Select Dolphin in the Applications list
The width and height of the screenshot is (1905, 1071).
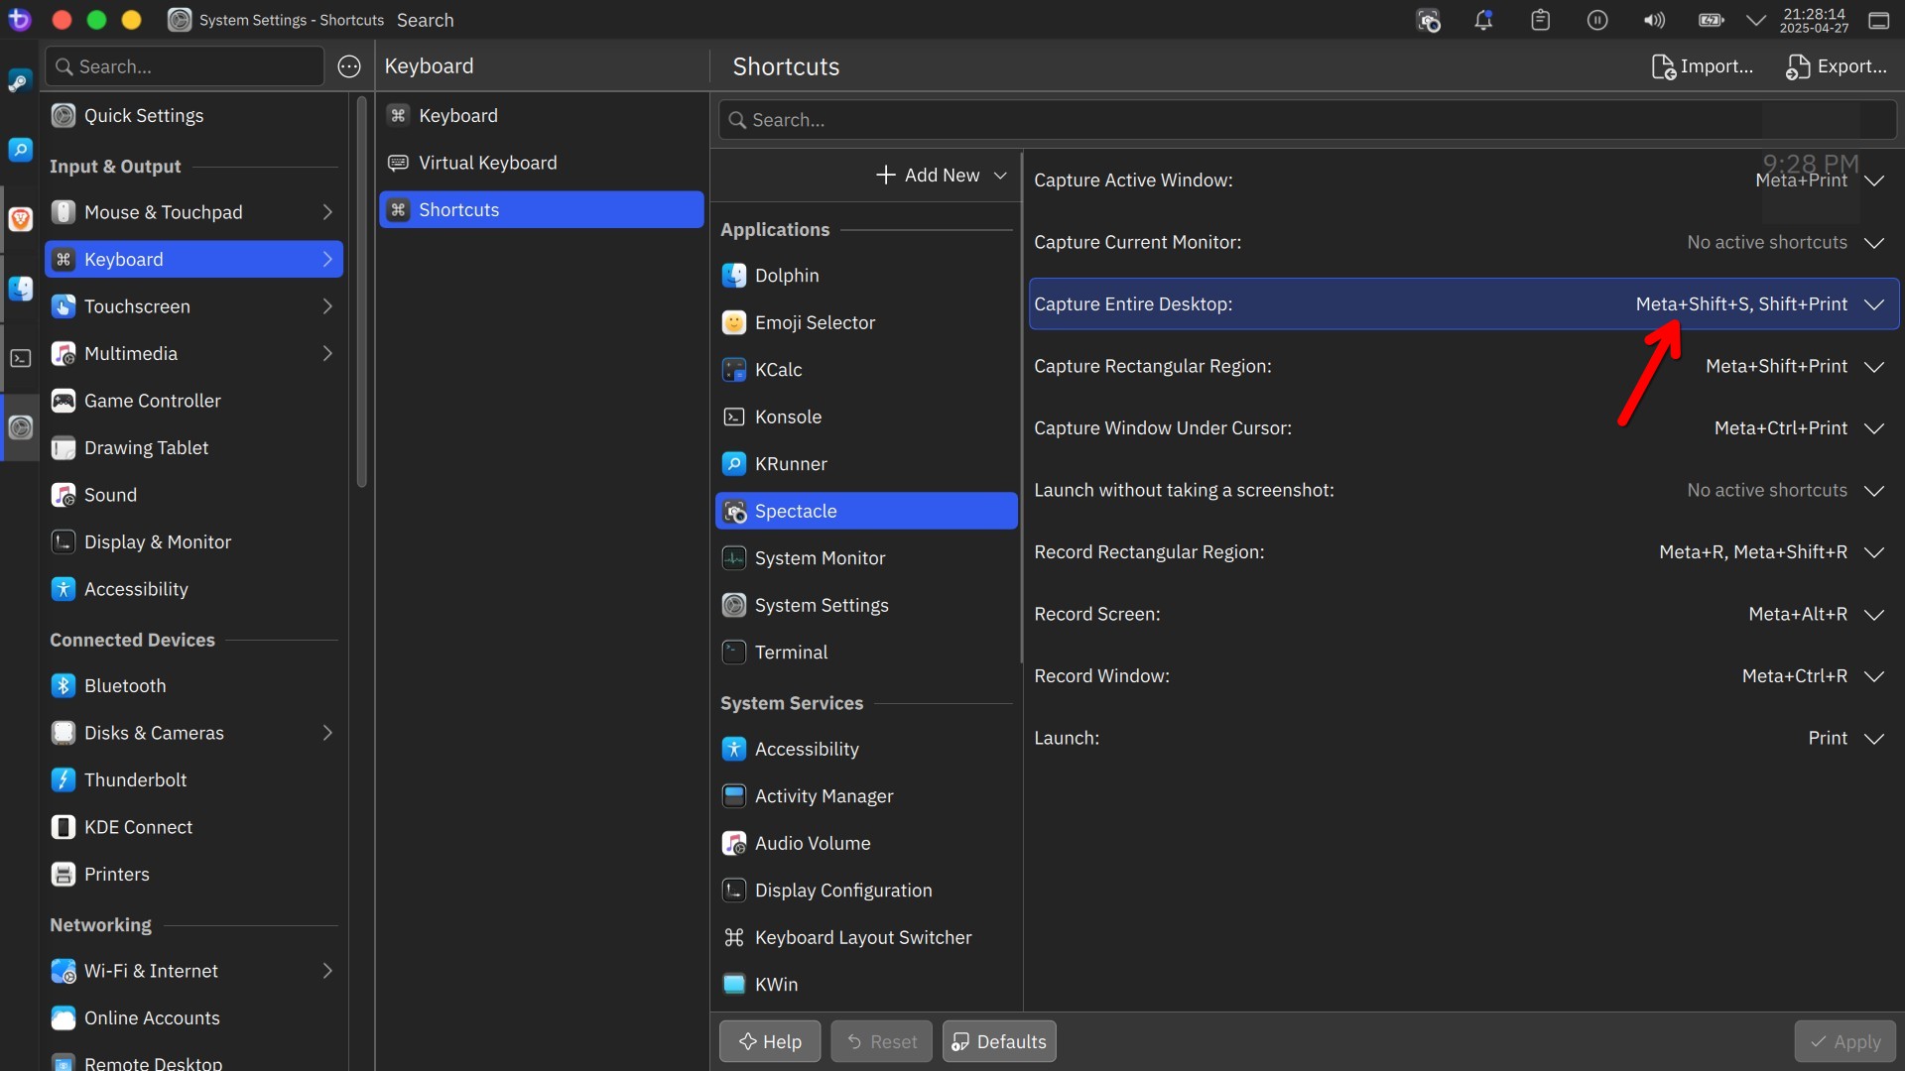tap(866, 276)
